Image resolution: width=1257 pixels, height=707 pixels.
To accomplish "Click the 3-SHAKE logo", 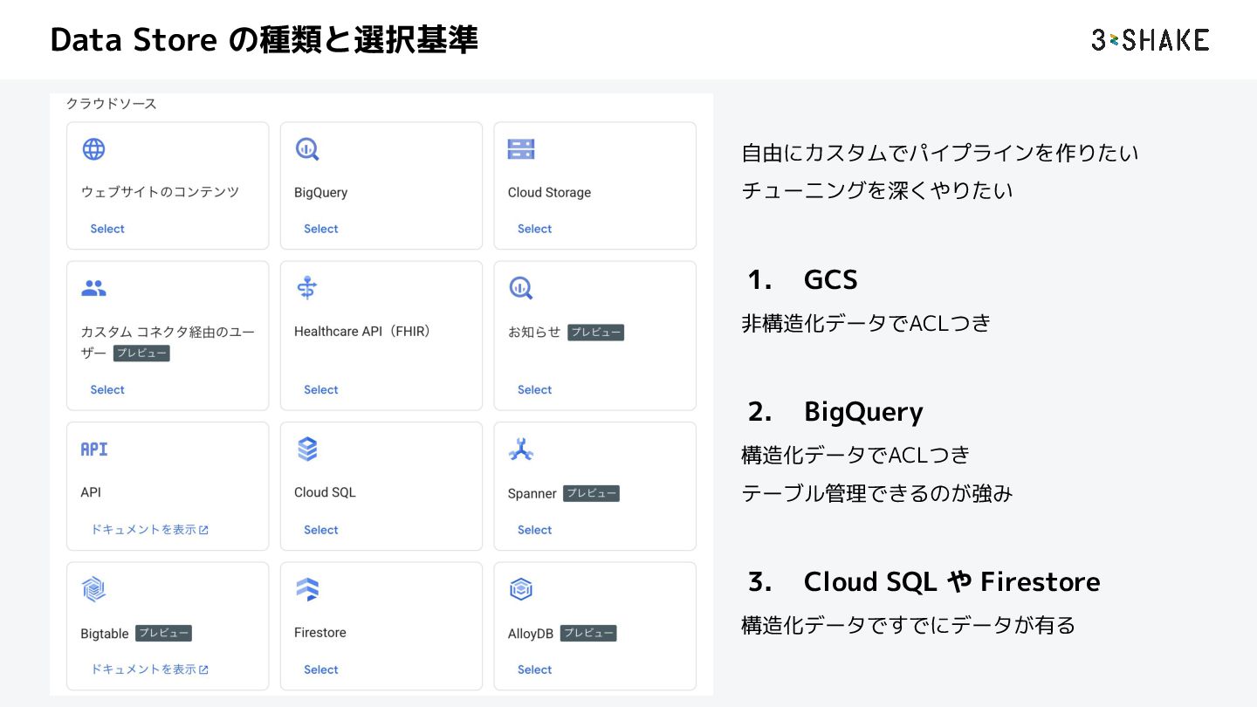I will 1150,40.
